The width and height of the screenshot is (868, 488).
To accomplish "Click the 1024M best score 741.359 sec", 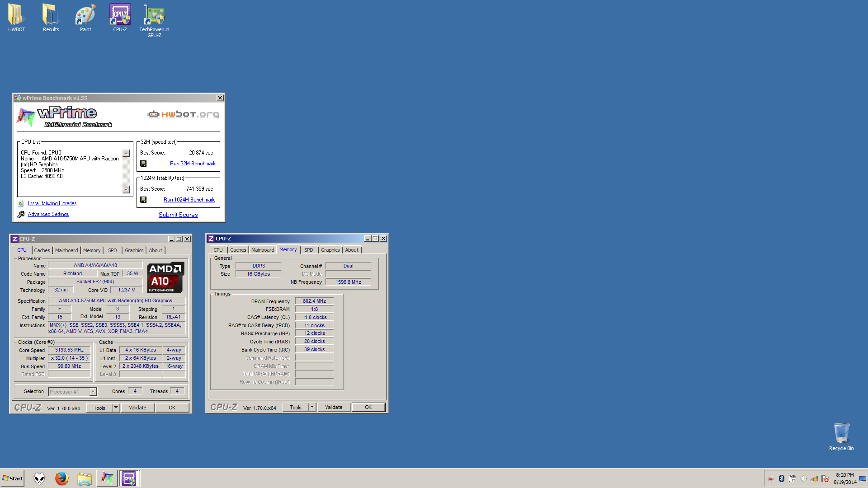I will coord(199,189).
